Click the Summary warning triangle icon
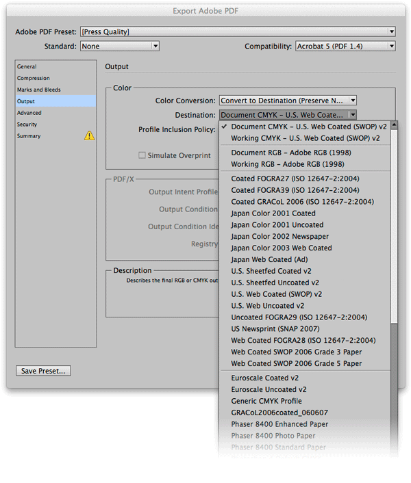This screenshot has width=411, height=483. [89, 135]
